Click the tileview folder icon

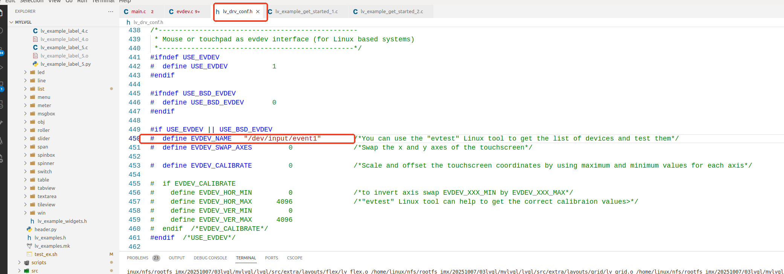click(32, 204)
